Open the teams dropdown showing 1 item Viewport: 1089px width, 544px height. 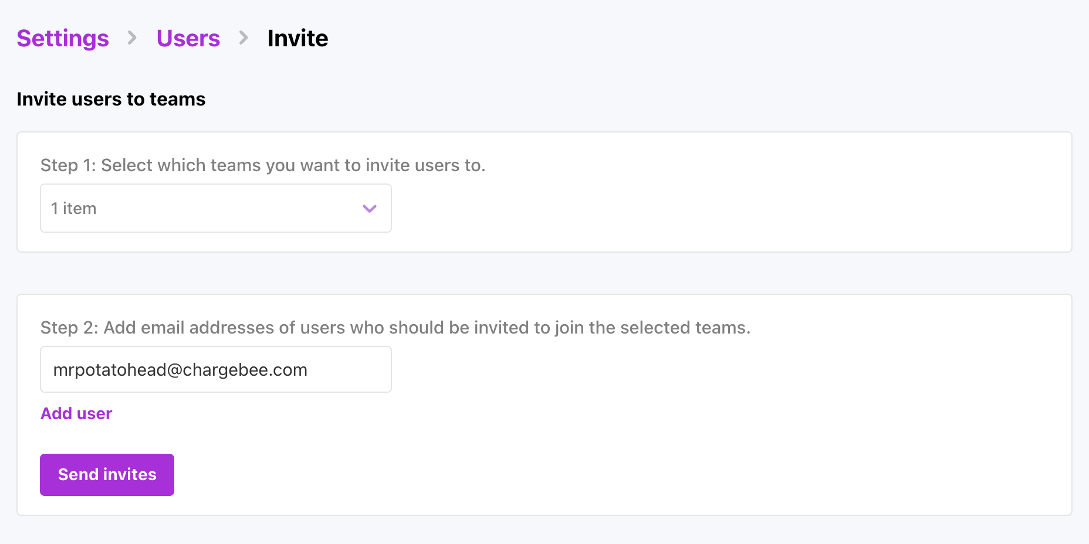[x=215, y=208]
